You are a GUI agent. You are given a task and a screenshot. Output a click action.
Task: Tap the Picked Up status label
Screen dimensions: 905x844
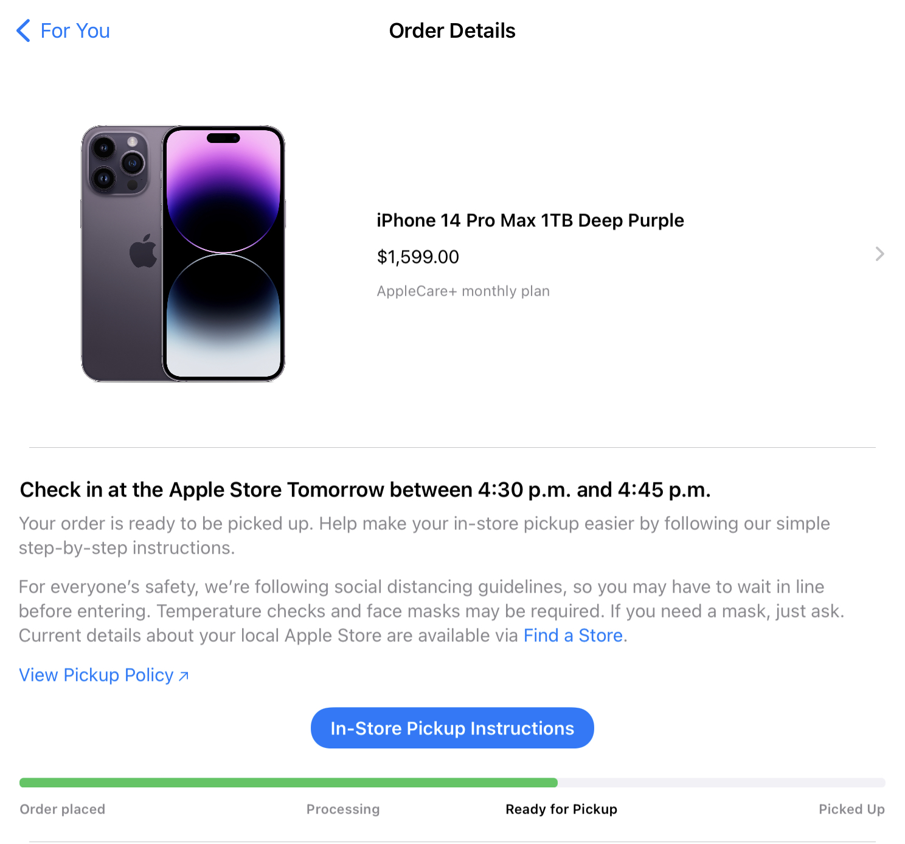coord(851,809)
